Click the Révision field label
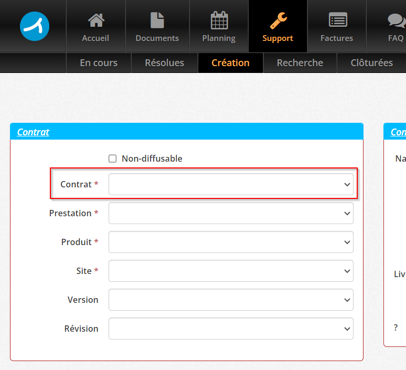Screen dimensions: 406x370 tap(81, 329)
